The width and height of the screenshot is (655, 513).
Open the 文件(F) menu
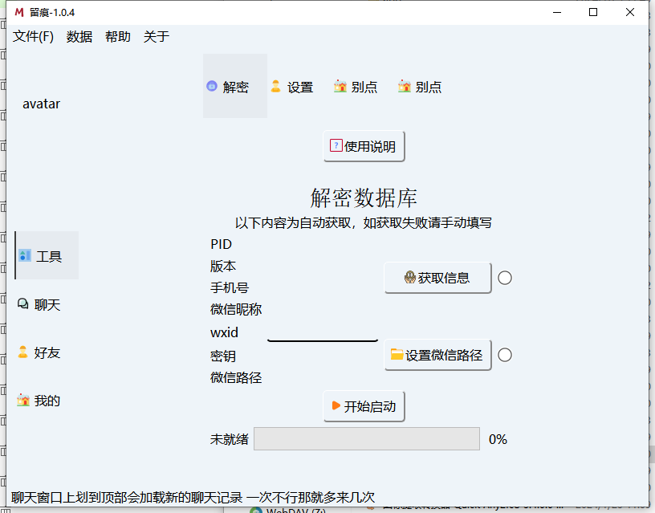coord(33,36)
